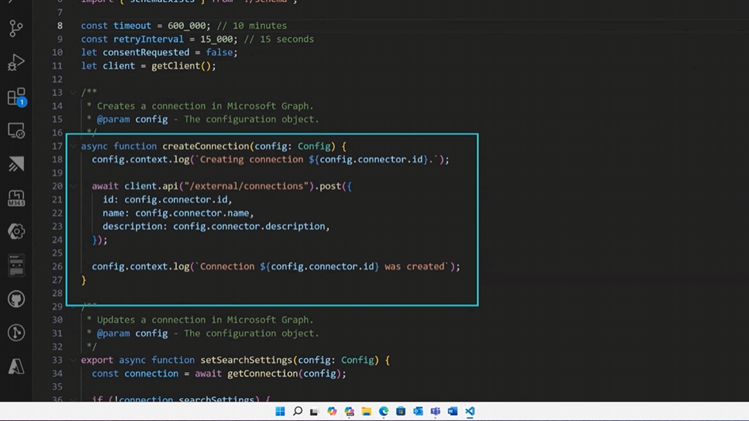Open the GitHub panel in activity bar

pos(15,299)
